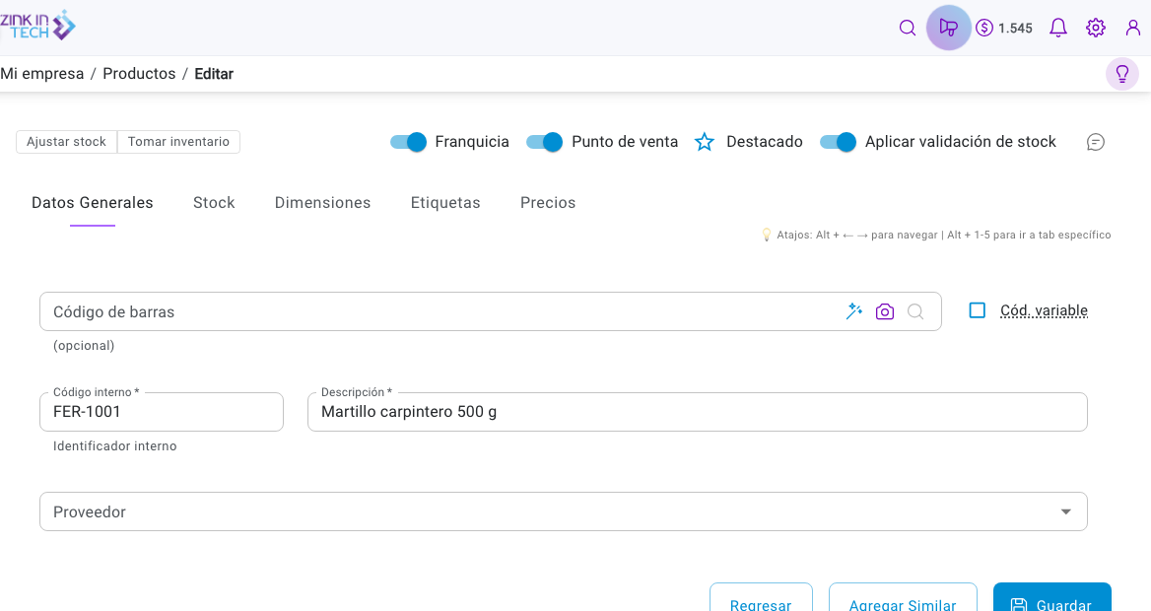Click the Zink In Tech logo
The height and width of the screenshot is (611, 1151).
pyautogui.click(x=37, y=26)
